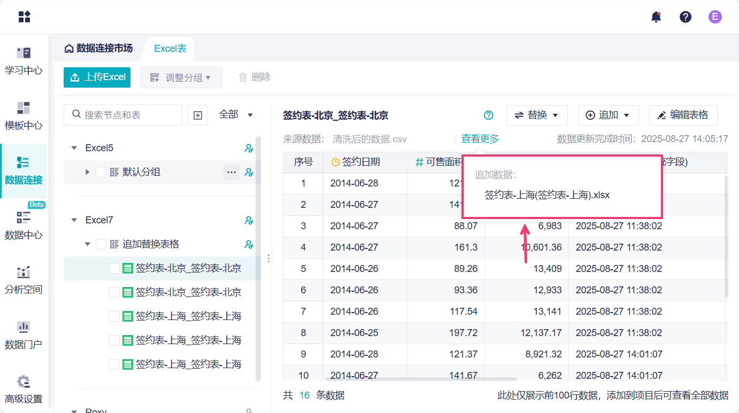Open the 替换 dropdown
739x413 pixels.
pos(536,115)
